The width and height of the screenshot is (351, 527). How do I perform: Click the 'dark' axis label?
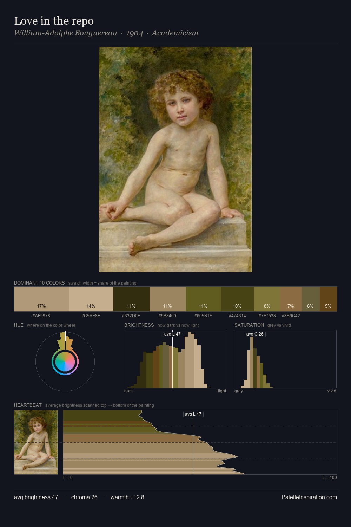pos(128,391)
